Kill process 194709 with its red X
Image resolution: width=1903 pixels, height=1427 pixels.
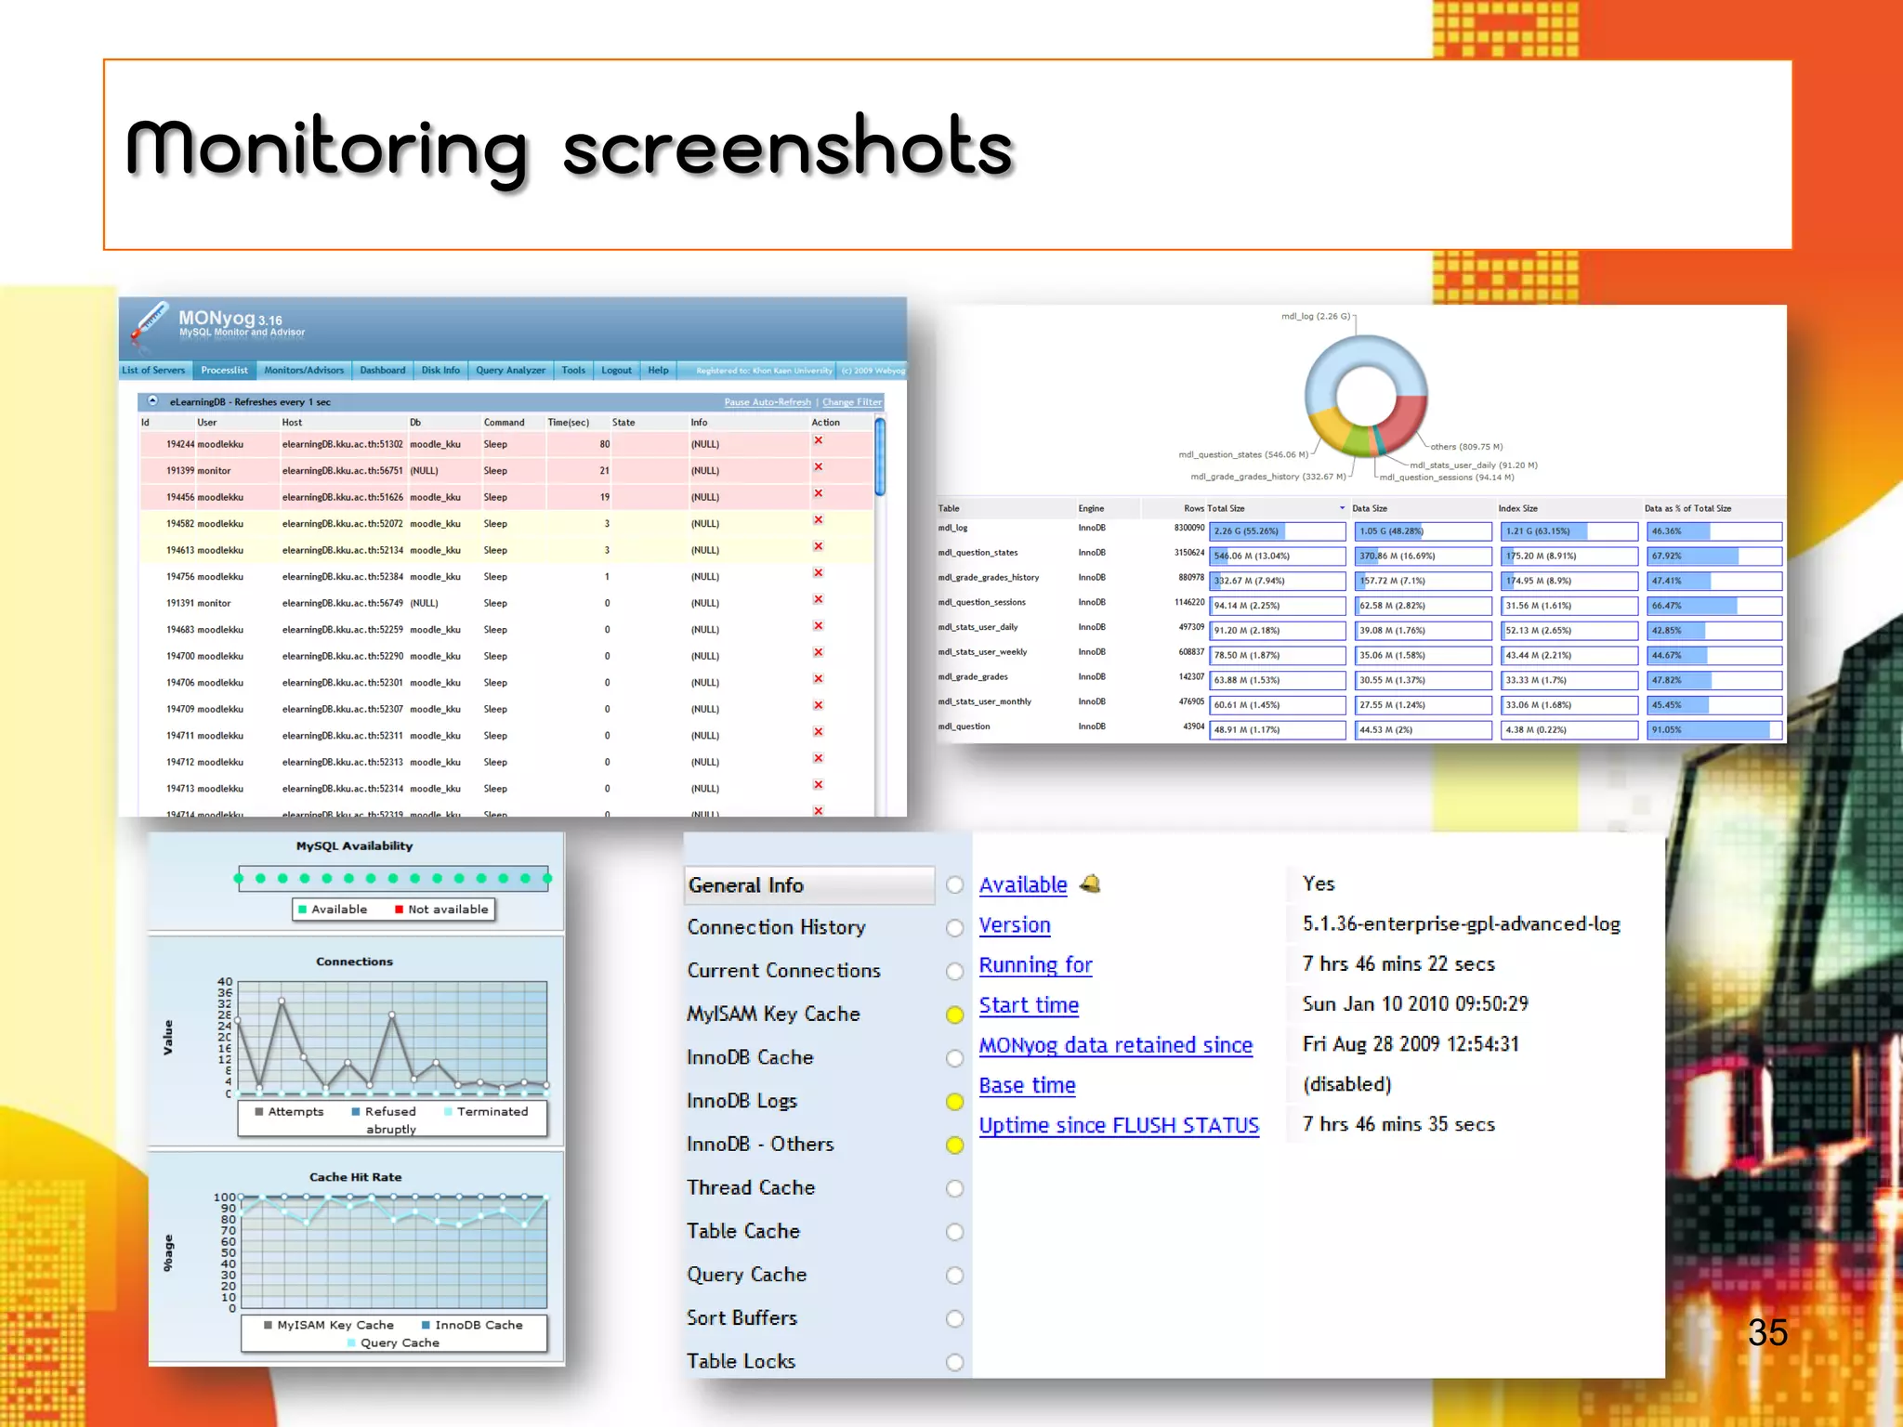(x=818, y=706)
